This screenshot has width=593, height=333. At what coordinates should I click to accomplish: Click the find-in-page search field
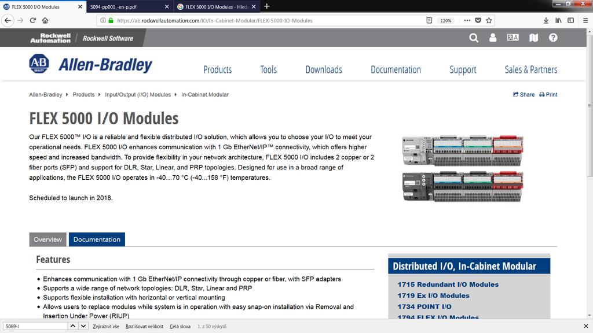click(35, 326)
